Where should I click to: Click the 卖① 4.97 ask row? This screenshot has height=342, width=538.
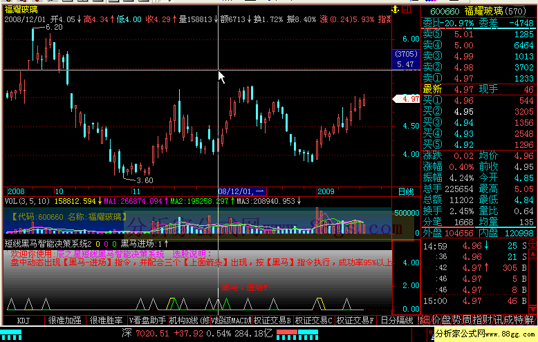click(x=479, y=79)
